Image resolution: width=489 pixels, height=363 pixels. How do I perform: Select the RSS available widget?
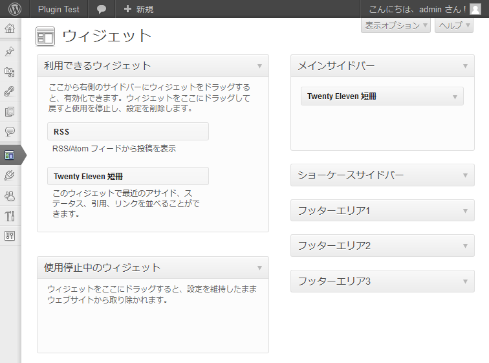128,131
